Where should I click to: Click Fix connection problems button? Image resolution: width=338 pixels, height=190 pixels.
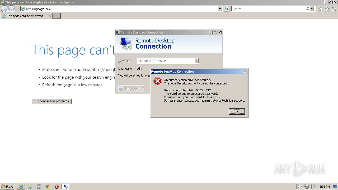[x=52, y=101]
